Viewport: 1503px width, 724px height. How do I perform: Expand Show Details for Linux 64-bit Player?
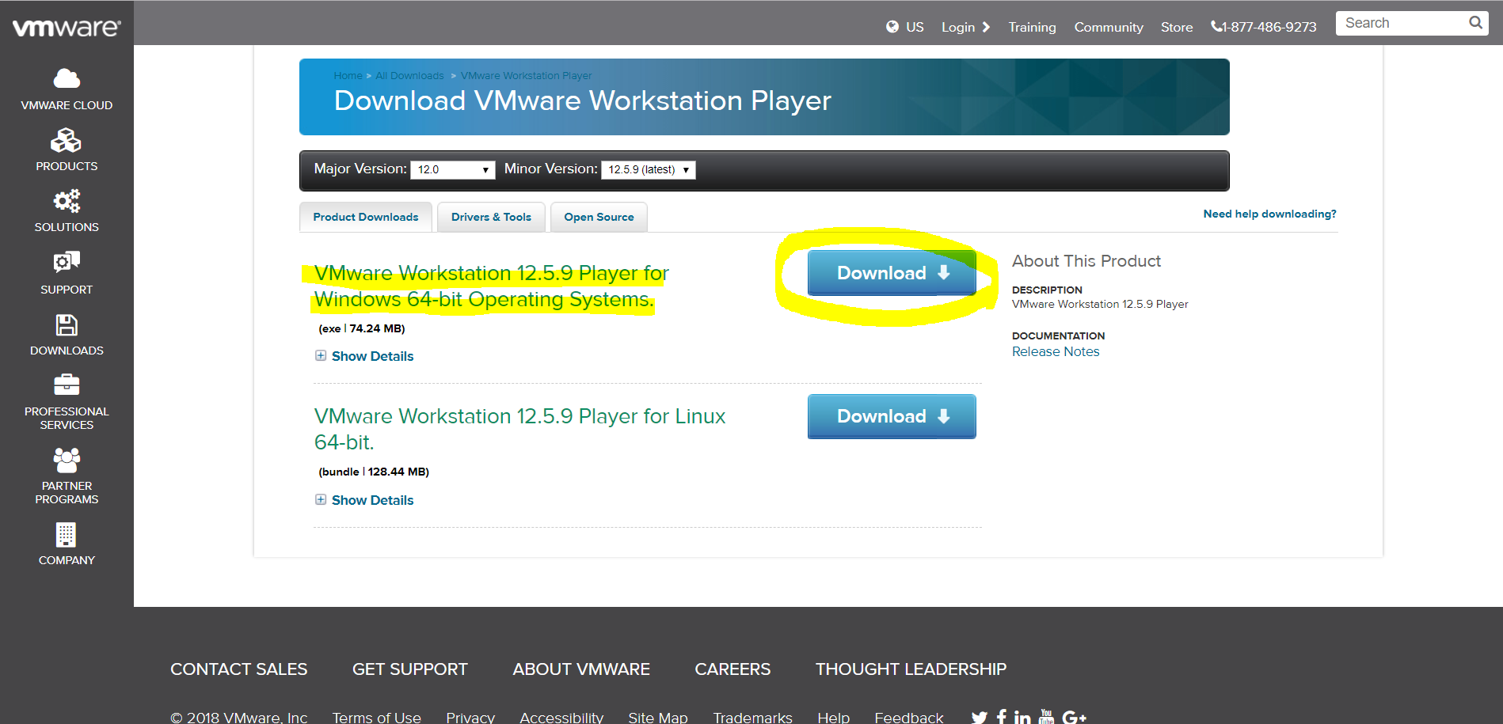click(365, 500)
